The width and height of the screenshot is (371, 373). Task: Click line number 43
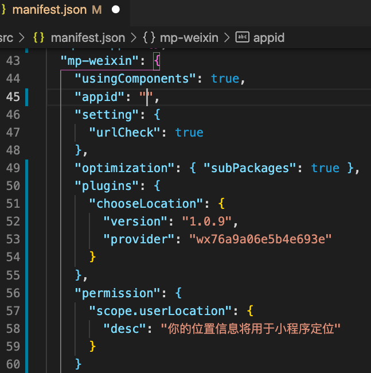(13, 61)
